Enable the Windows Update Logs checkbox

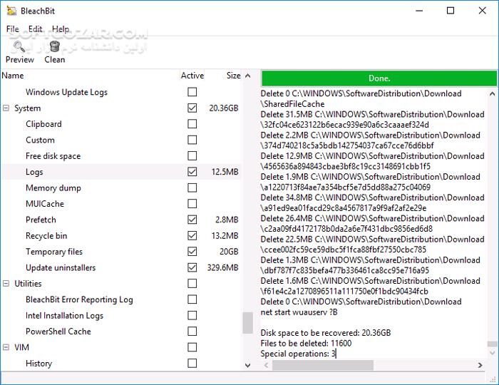point(192,92)
